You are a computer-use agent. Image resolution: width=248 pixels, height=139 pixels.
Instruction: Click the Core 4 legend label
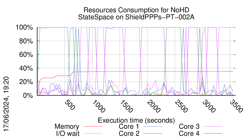click(189, 133)
